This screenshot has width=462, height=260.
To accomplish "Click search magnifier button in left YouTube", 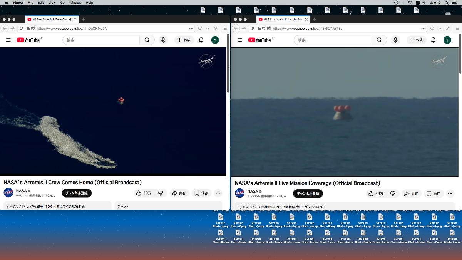I will 147,40.
